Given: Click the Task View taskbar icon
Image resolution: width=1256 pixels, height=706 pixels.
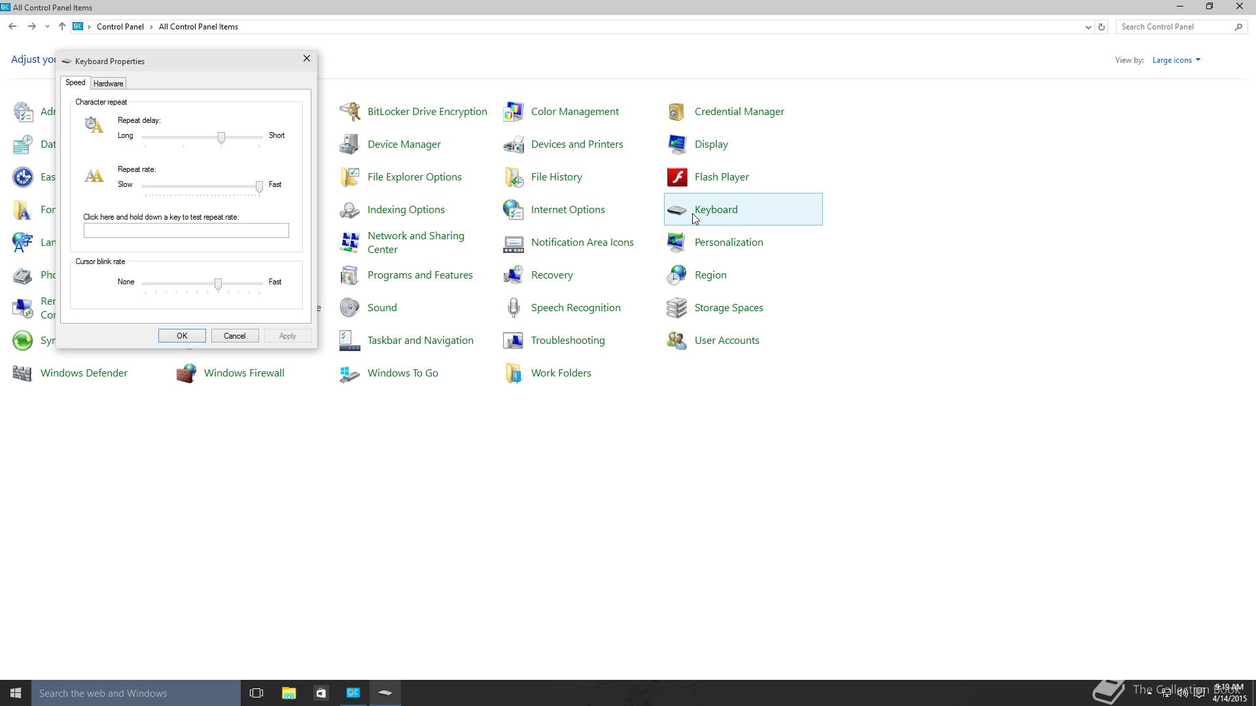Looking at the screenshot, I should pyautogui.click(x=256, y=693).
